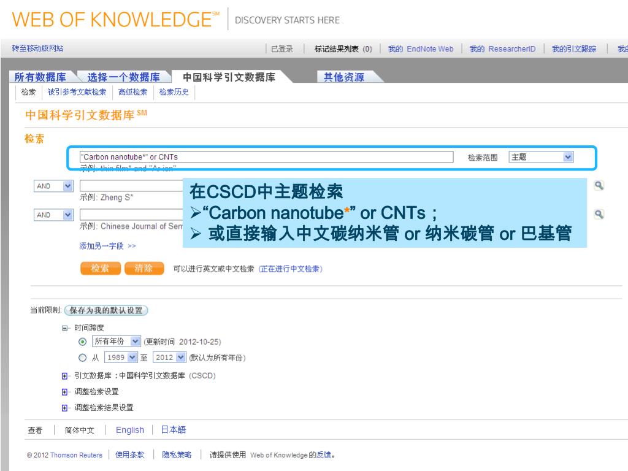Switch to the 选择一个数据库 tab
628x471 pixels.
coord(123,77)
